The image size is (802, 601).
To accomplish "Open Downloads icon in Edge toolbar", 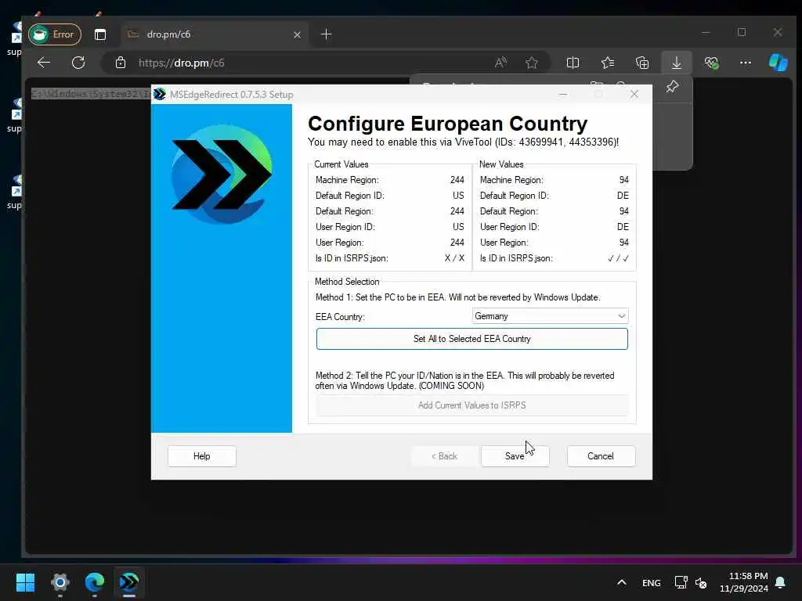I will pos(676,63).
